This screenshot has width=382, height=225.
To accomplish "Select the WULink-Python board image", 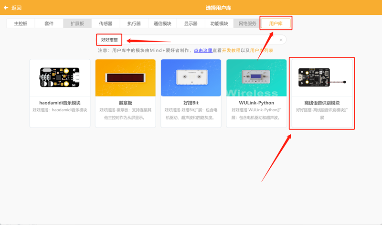I will coord(256,76).
